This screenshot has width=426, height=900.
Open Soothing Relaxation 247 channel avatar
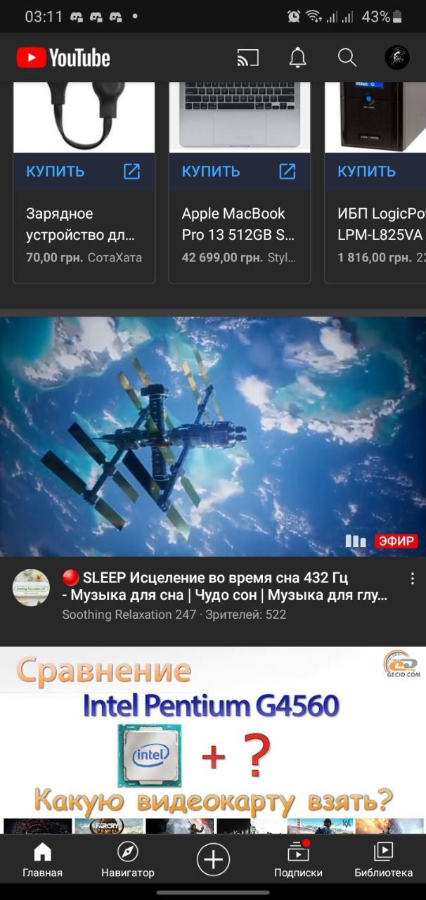31,587
